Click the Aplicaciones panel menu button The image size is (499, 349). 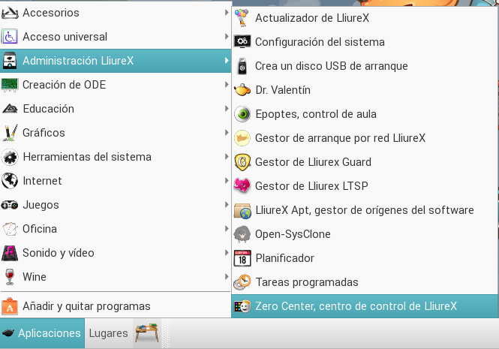pos(42,333)
